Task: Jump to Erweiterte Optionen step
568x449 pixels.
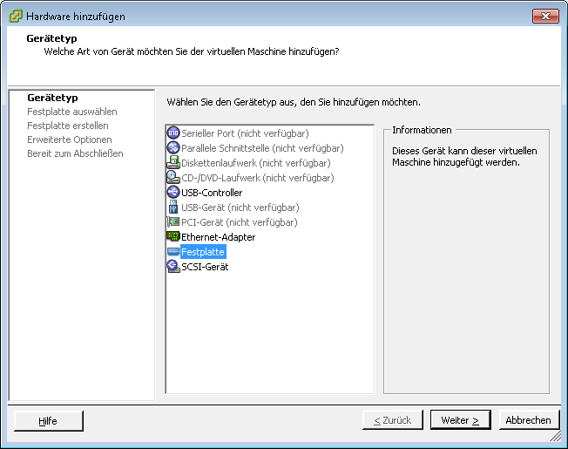Action: point(69,139)
